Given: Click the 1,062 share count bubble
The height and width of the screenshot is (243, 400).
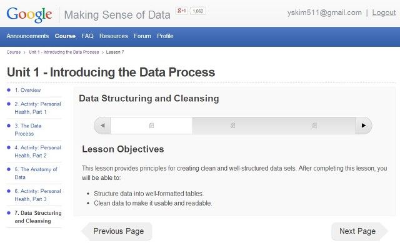Looking at the screenshot, I should click(x=197, y=11).
